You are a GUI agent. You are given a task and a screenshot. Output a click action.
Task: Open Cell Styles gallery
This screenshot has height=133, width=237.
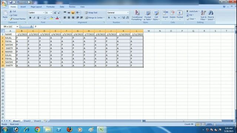coord(156,15)
